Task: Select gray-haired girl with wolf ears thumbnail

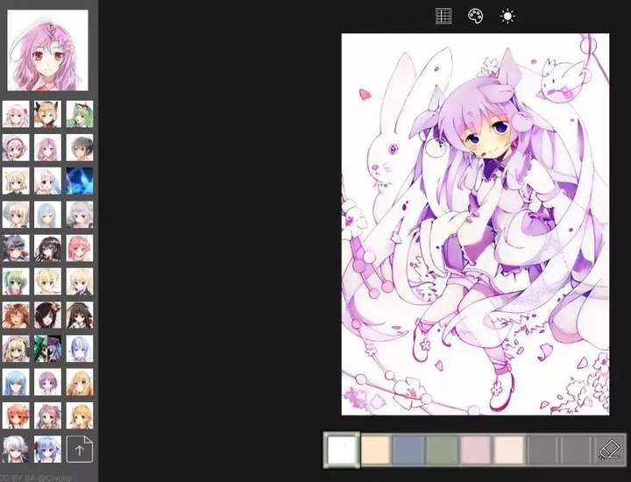Action: coord(16,248)
